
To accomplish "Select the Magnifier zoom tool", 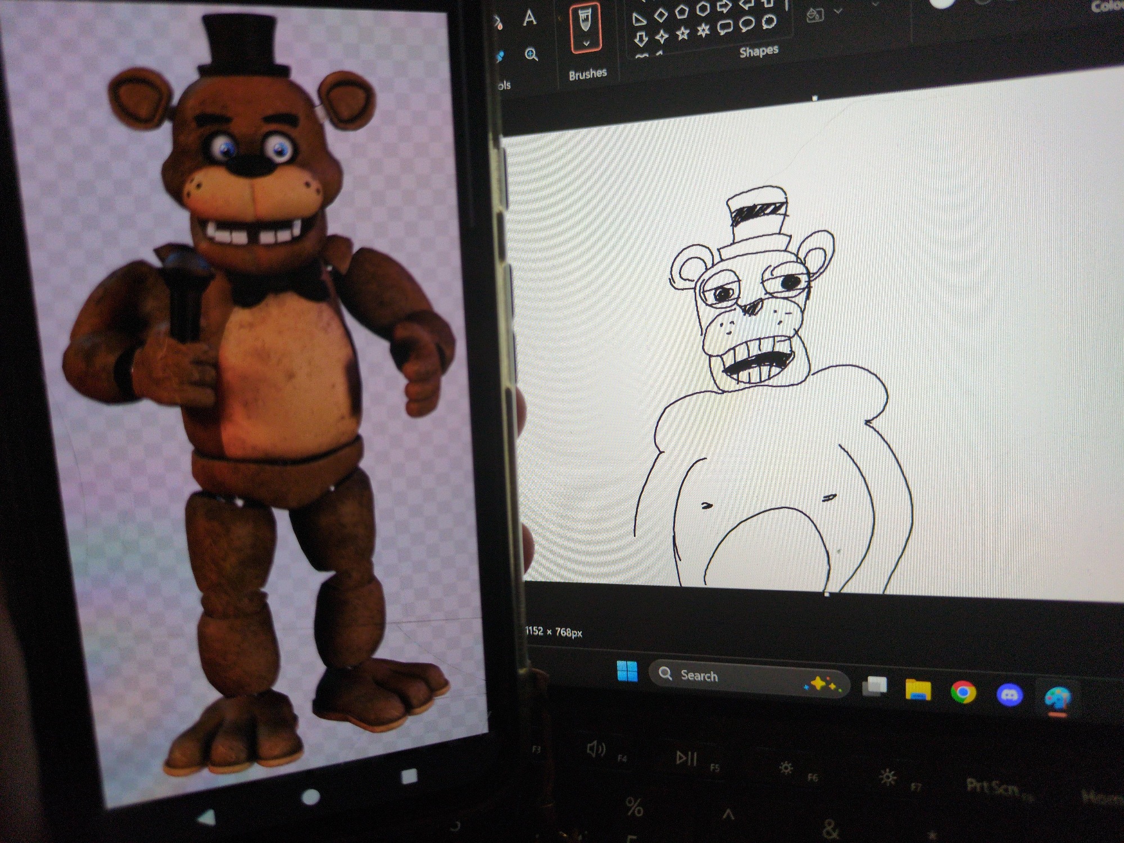I will click(531, 54).
